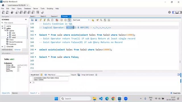Viewport: 182px width, 102px height.
Task: Toggle the bottom output panel visibility
Action: (177, 12)
